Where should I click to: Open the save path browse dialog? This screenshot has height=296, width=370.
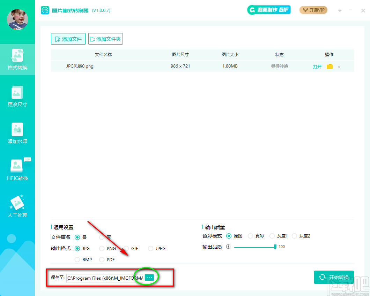[x=149, y=277]
